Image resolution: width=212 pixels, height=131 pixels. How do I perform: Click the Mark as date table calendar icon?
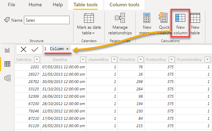pyautogui.click(x=89, y=18)
